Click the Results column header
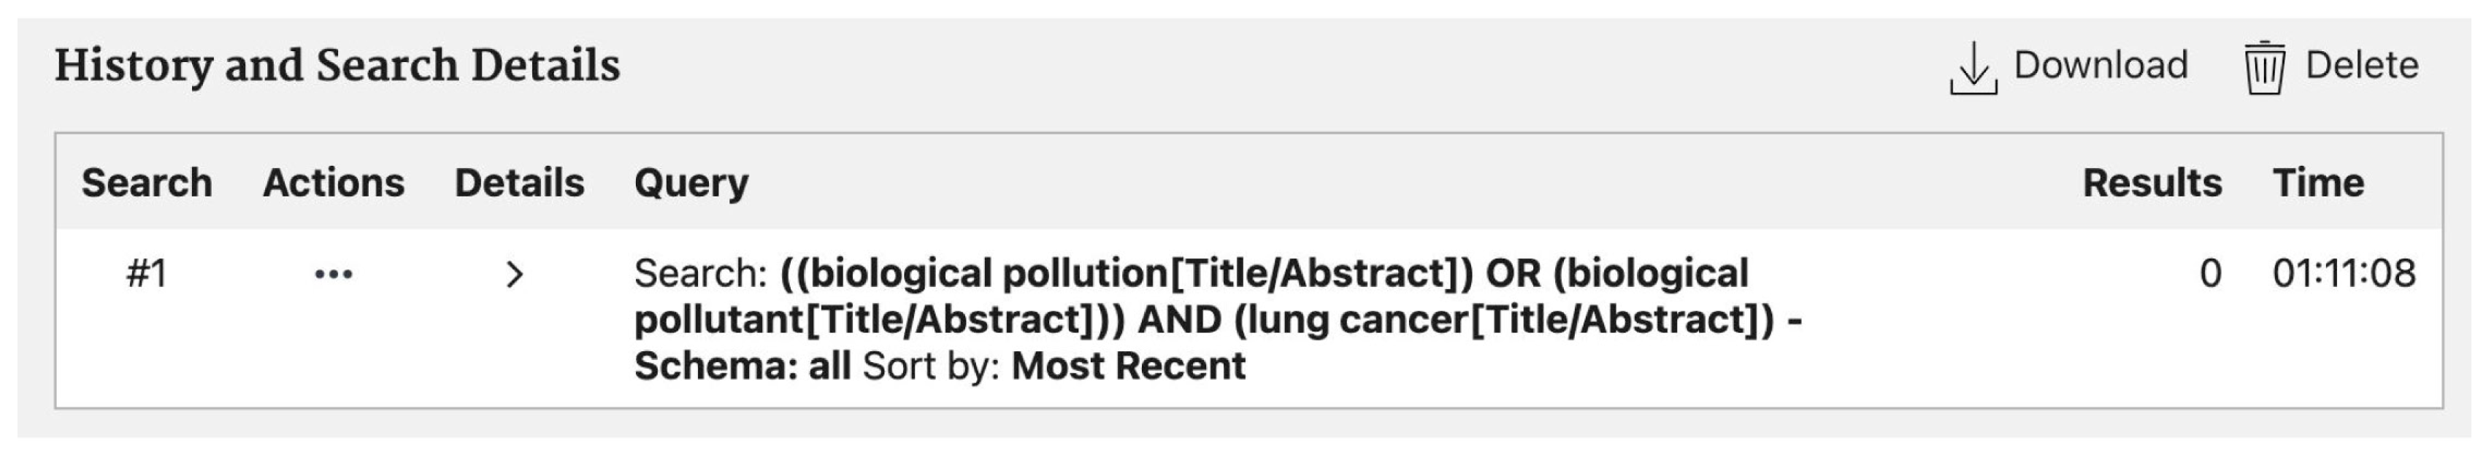 coord(2151,183)
